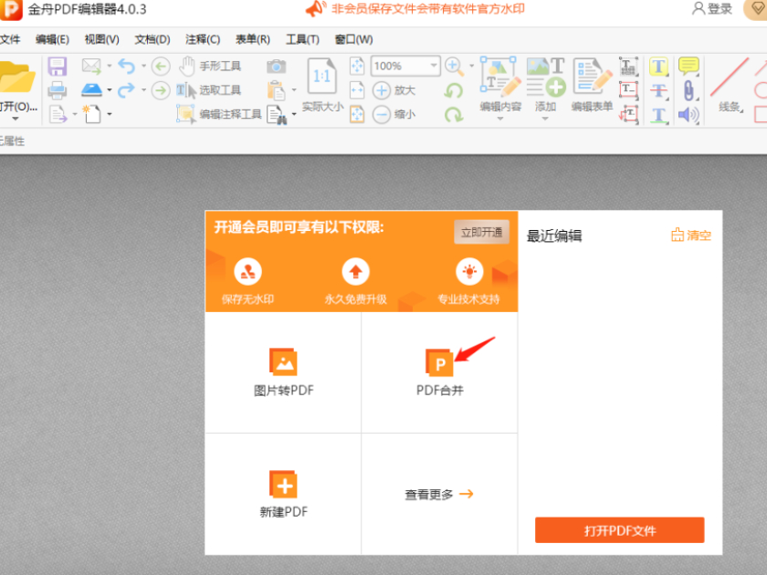Activate the 编辑注释工具 annotation edit tool
The height and width of the screenshot is (575, 767).
pyautogui.click(x=218, y=114)
